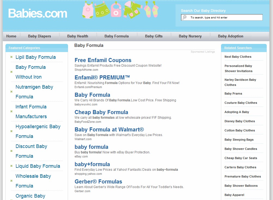Search for Carters Baby Clothes
Viewport: 273px width, 200px height.
(240, 167)
